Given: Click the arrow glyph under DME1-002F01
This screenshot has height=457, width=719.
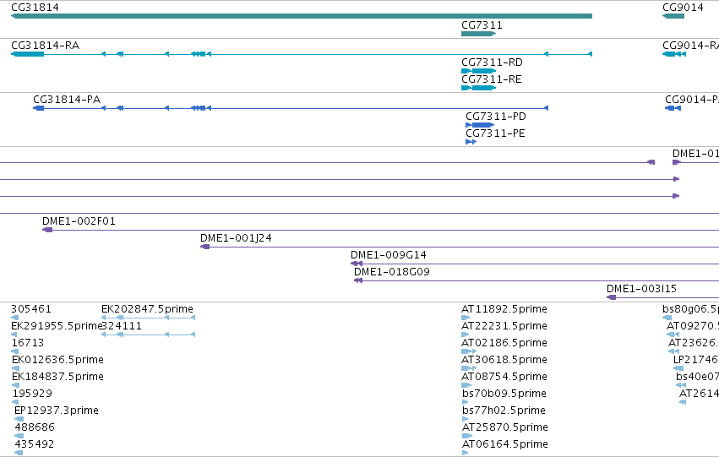Looking at the screenshot, I should (47, 230).
